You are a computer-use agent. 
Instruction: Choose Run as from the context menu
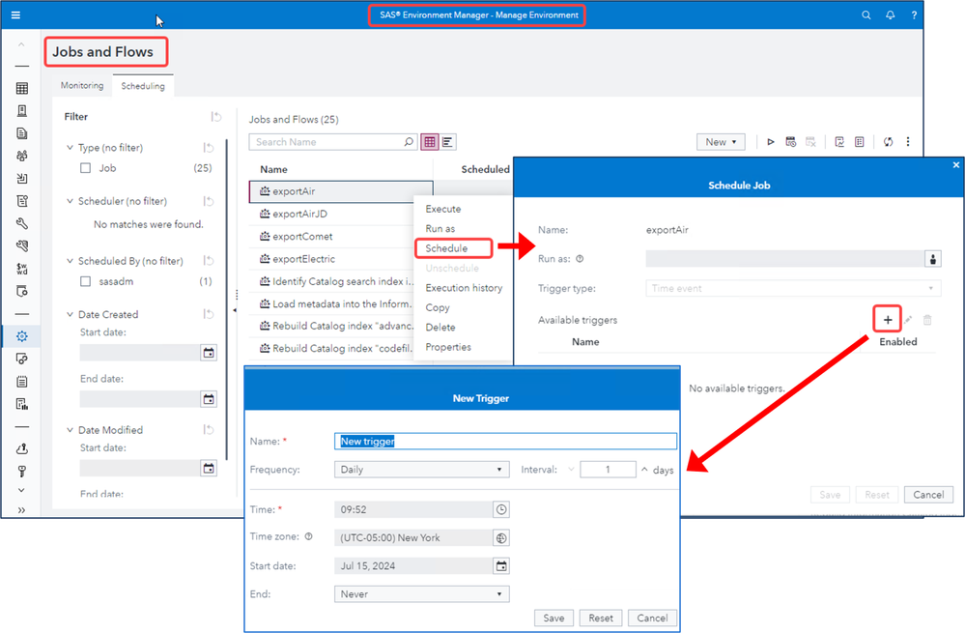[x=440, y=229]
